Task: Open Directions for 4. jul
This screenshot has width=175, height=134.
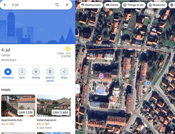Action: (x=8, y=72)
